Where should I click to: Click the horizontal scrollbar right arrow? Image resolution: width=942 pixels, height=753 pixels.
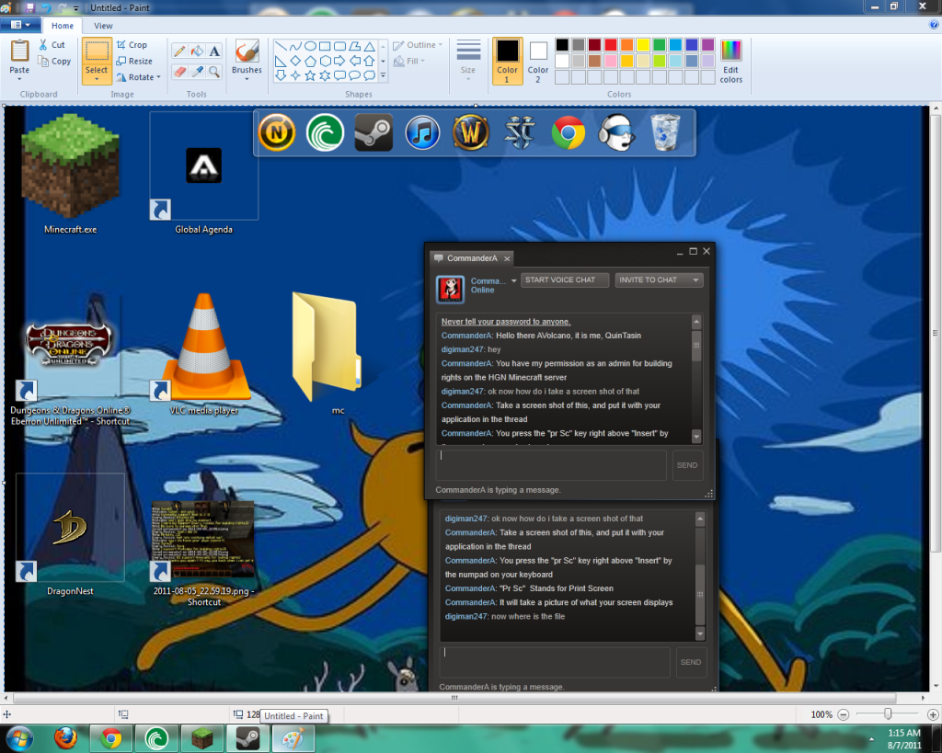click(924, 698)
